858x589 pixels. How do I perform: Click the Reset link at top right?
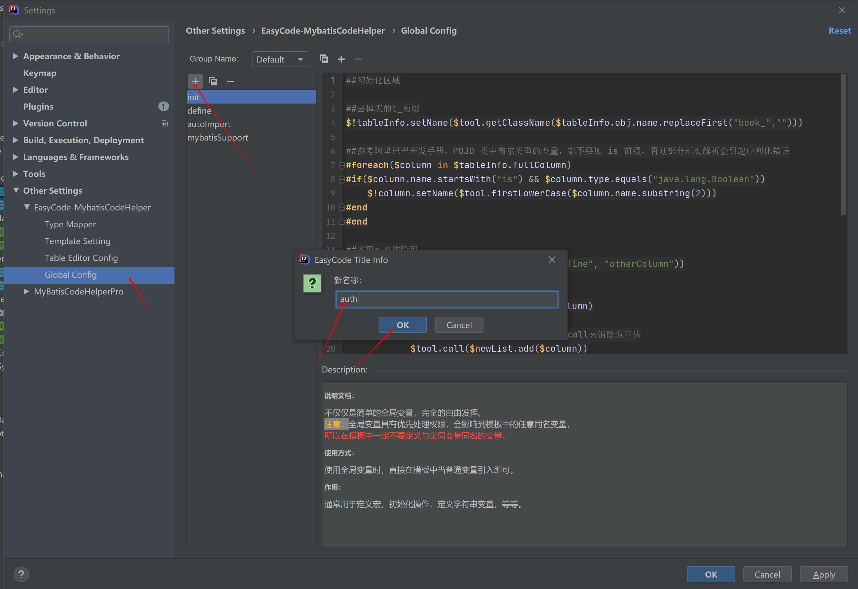pos(840,31)
